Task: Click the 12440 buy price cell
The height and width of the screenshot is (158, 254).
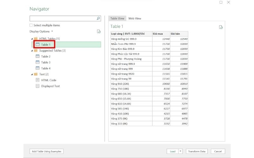Action: (x=161, y=39)
